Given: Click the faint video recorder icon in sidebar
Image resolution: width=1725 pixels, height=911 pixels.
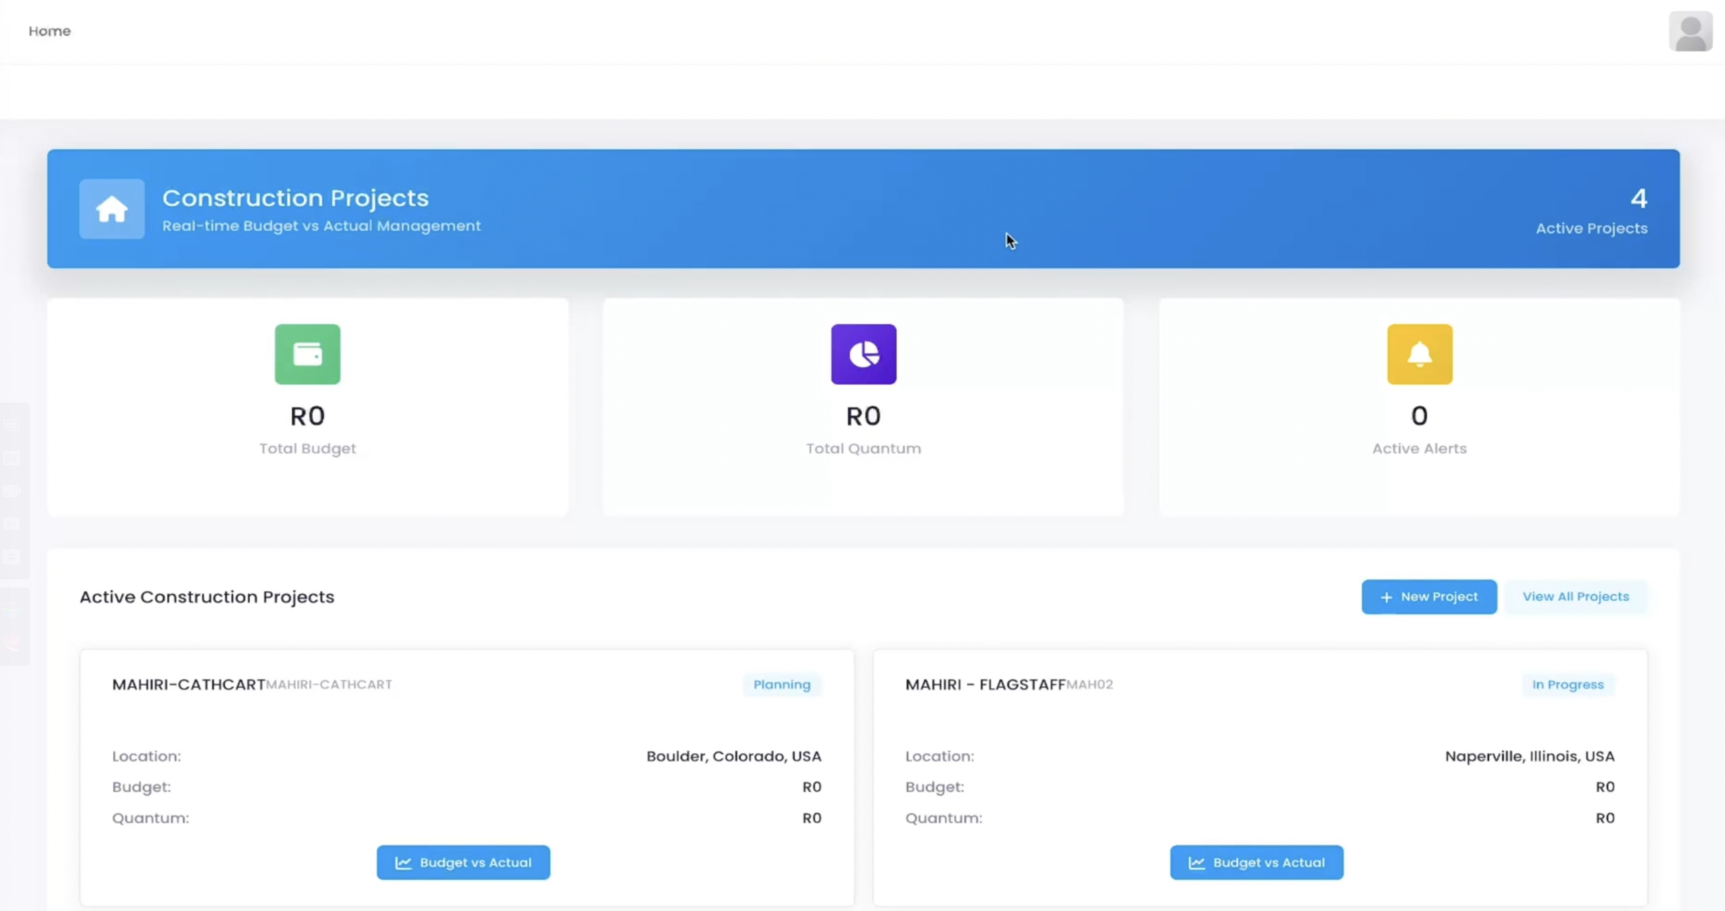Looking at the screenshot, I should tap(11, 491).
